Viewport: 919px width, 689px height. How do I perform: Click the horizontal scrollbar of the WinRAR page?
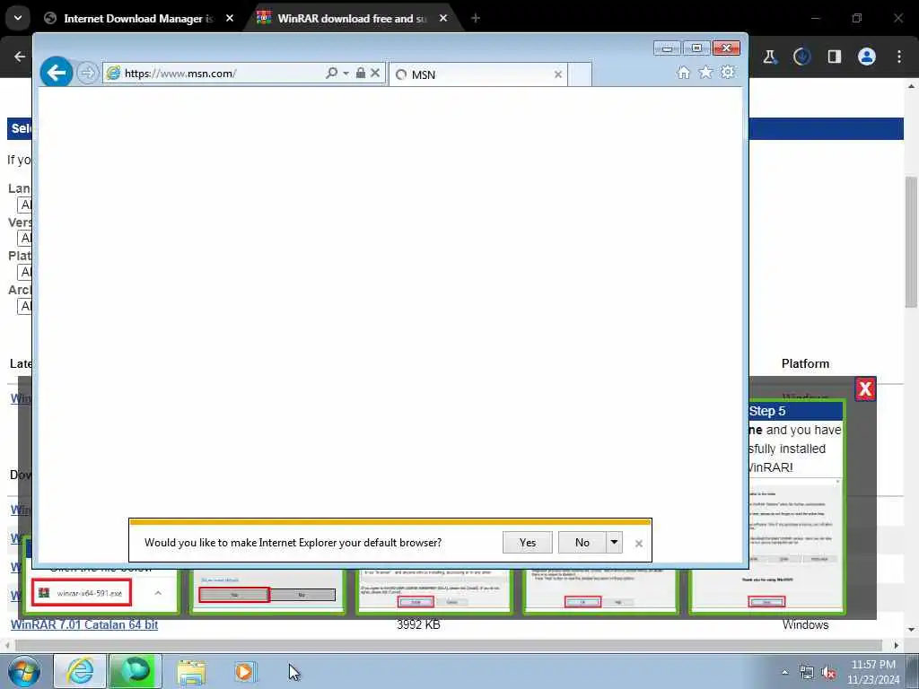(x=448, y=645)
